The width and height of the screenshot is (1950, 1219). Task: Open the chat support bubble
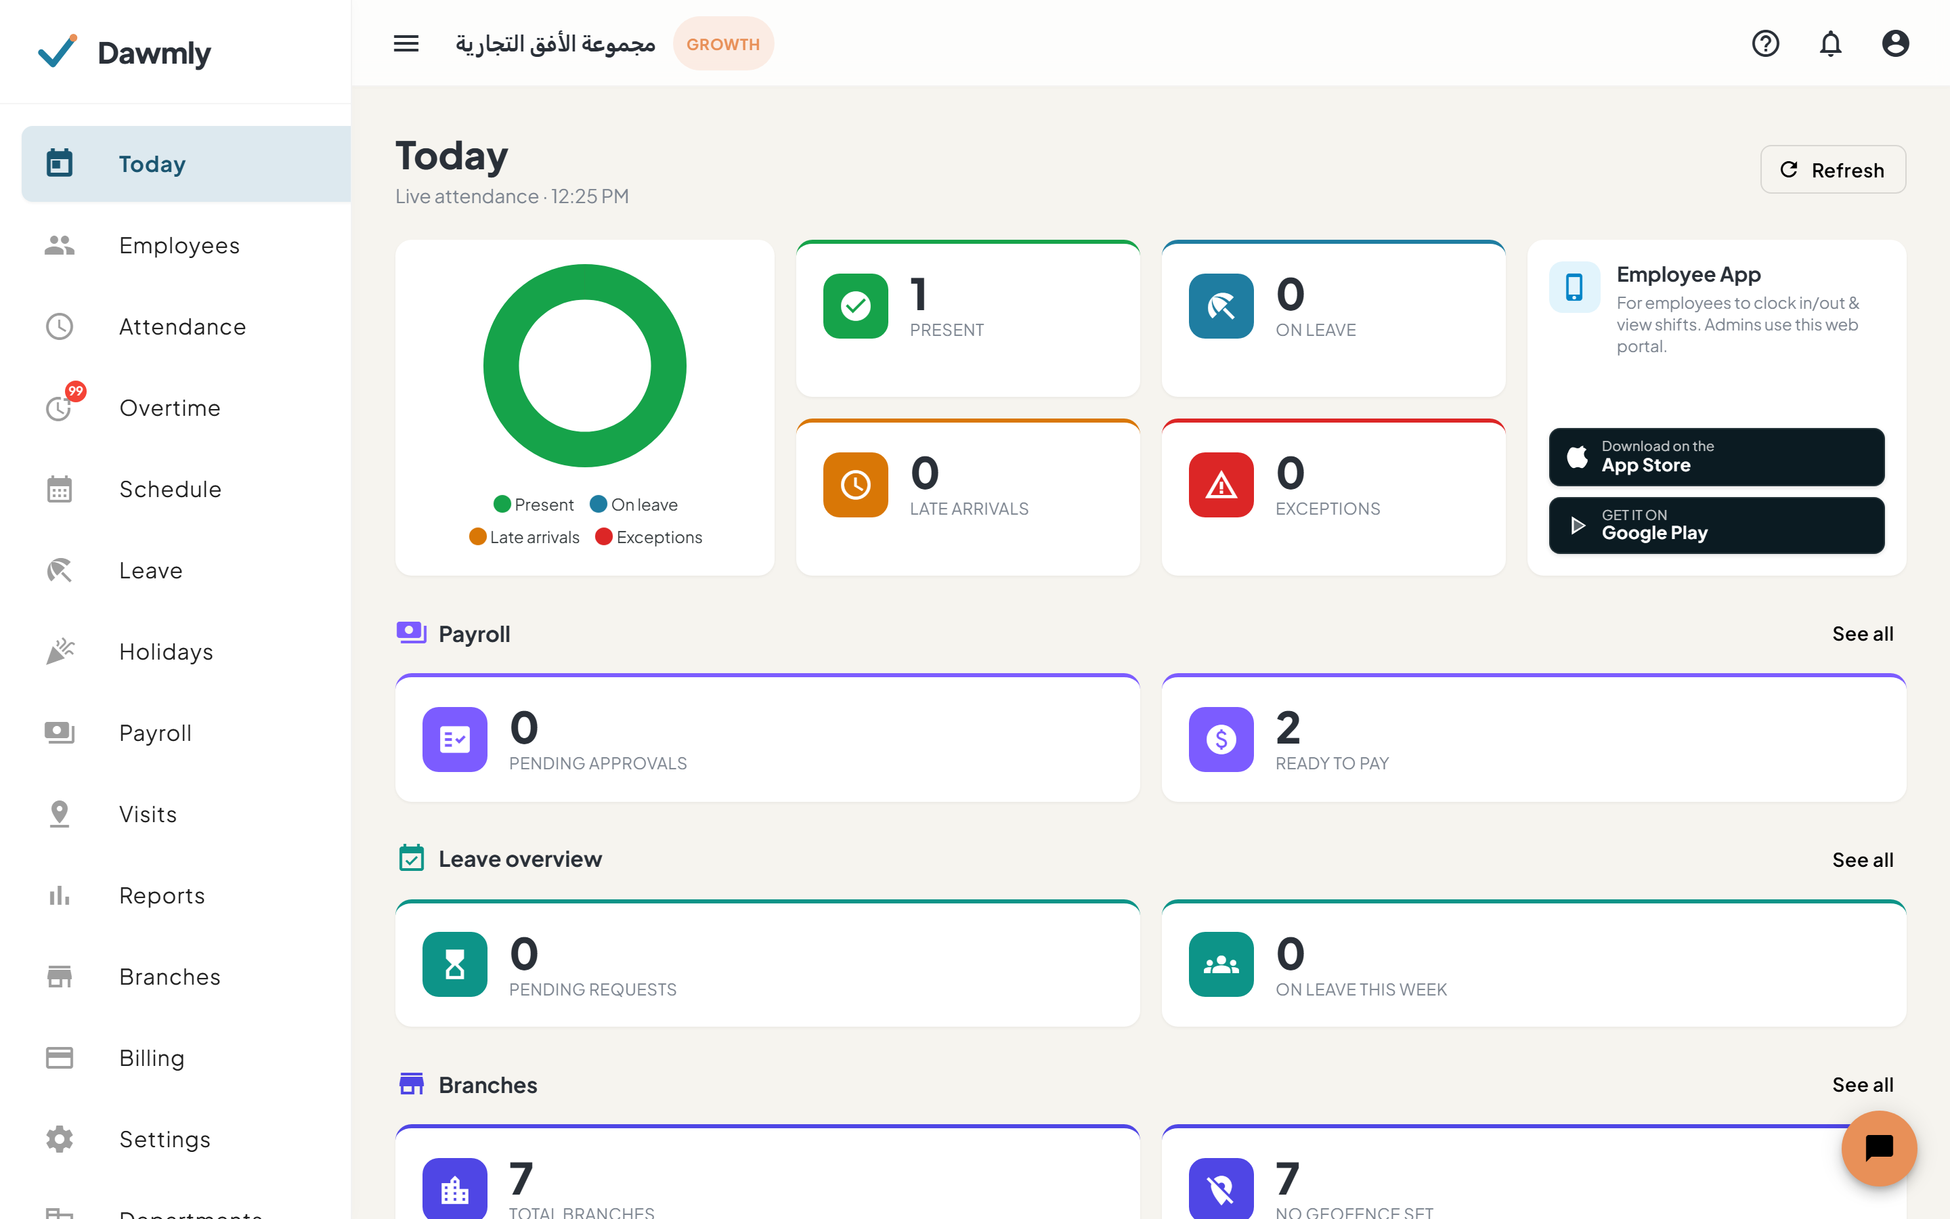(x=1879, y=1148)
